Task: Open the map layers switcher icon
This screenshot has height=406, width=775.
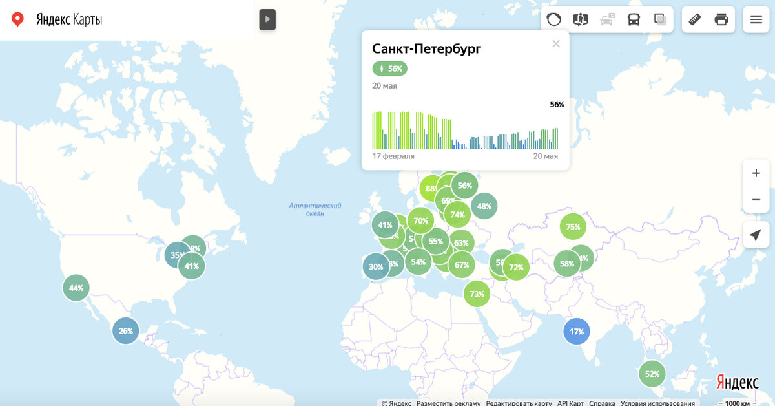Action: (660, 19)
